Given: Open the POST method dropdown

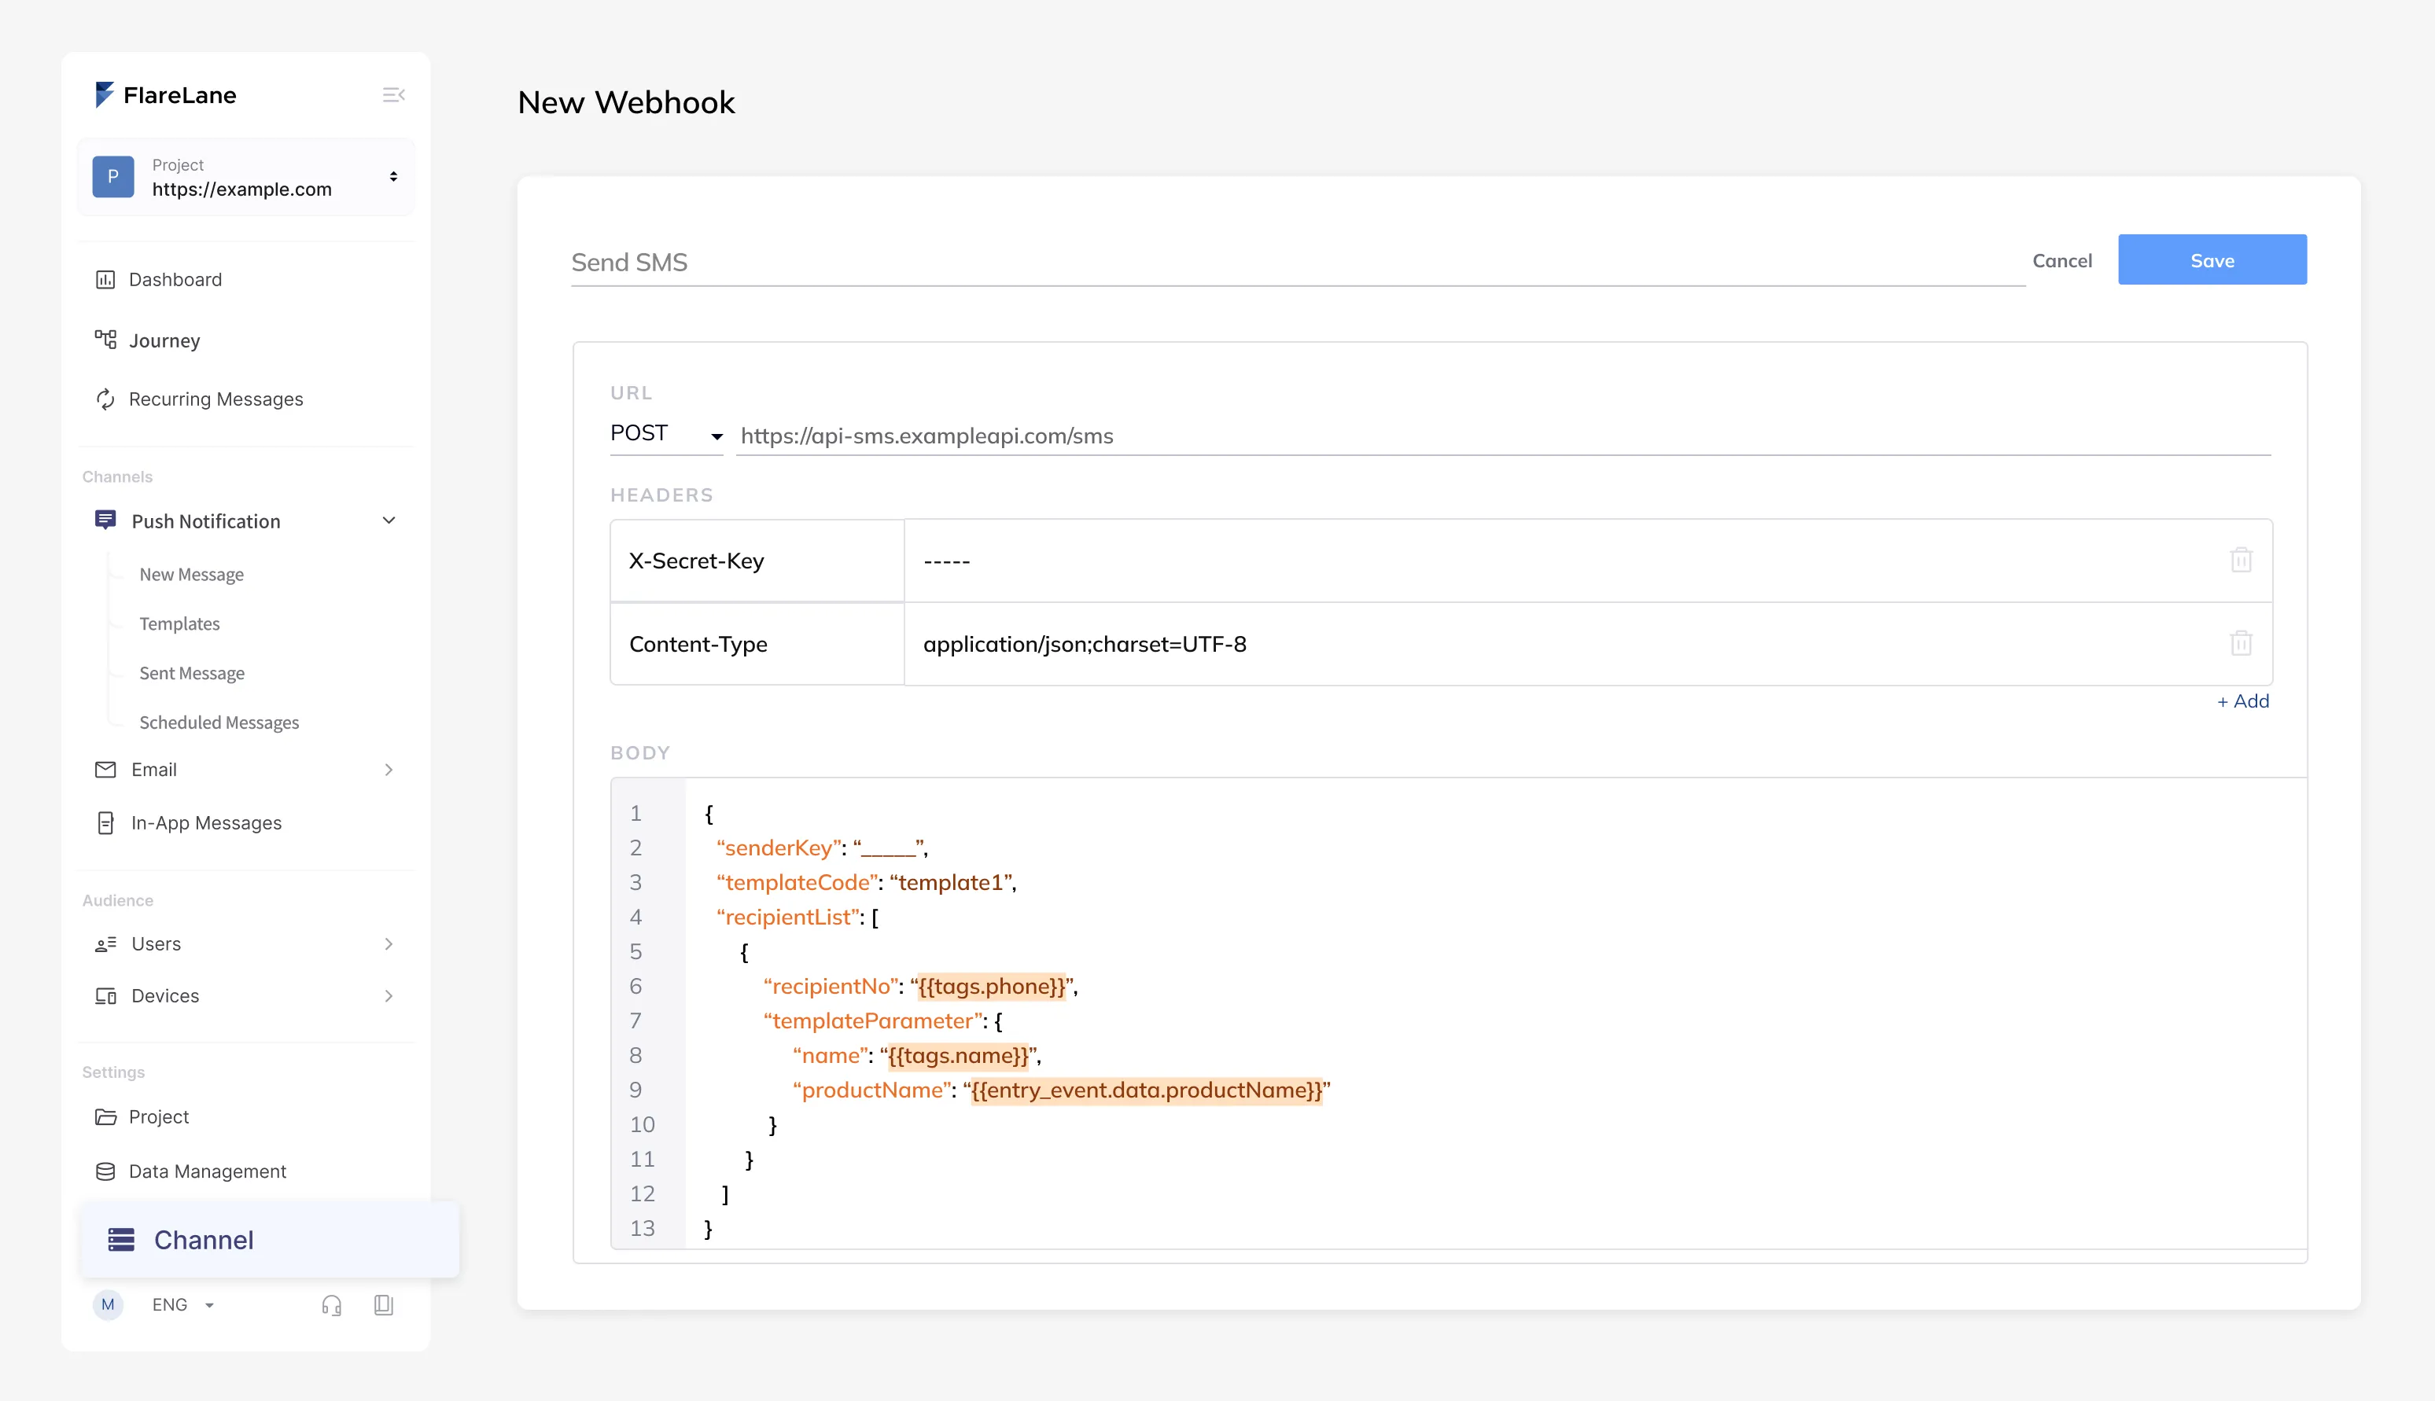Looking at the screenshot, I should click(x=666, y=434).
